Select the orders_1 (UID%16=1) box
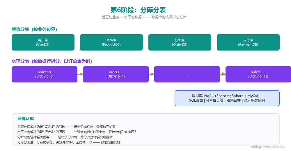This screenshot has height=151, width=291. tap(116, 74)
